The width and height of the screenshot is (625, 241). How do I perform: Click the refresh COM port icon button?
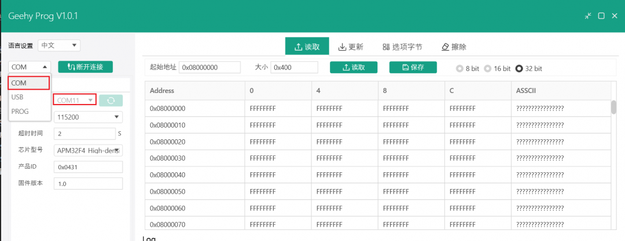[x=111, y=101]
